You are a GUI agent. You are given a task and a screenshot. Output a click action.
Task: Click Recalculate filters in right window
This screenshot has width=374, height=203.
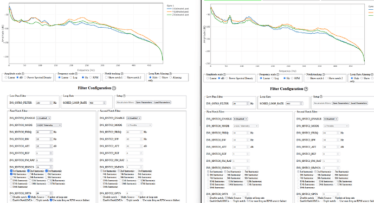(x=323, y=103)
